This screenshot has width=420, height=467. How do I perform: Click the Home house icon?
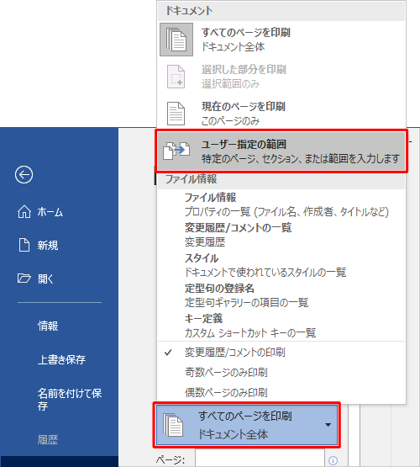pos(24,212)
